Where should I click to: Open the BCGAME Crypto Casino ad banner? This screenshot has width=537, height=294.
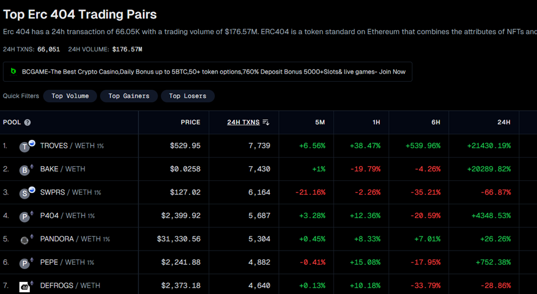[x=207, y=71]
